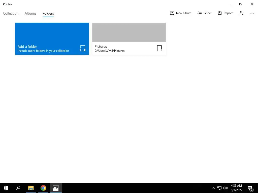Click the New album label

(184, 13)
